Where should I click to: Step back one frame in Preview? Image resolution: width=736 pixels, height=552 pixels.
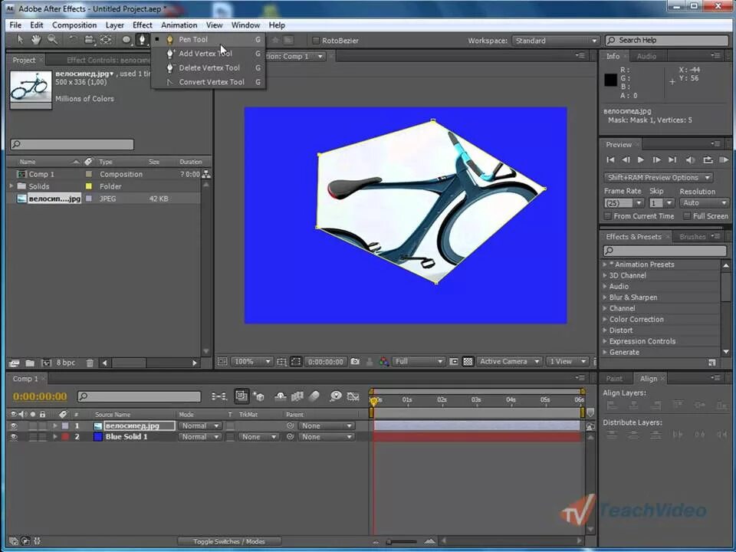click(626, 159)
